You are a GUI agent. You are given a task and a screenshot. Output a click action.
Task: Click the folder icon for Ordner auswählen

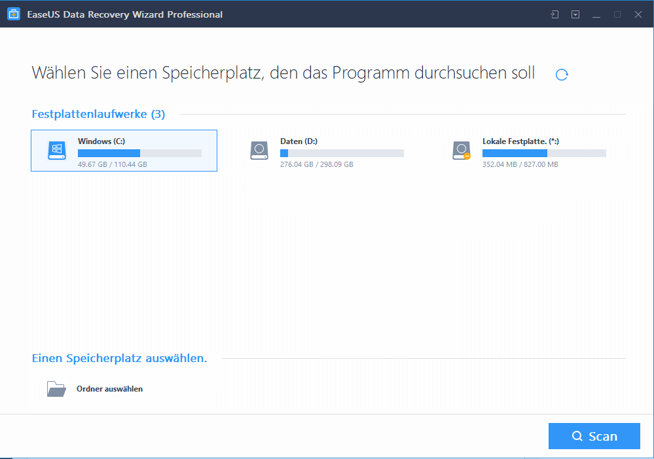(x=56, y=389)
